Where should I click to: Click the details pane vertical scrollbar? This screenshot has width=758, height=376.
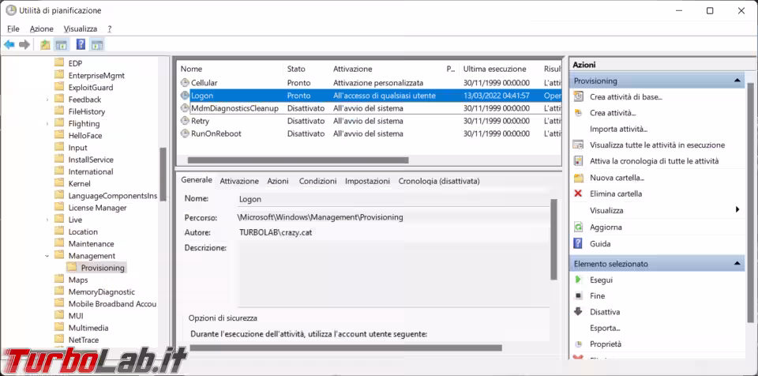point(554,239)
